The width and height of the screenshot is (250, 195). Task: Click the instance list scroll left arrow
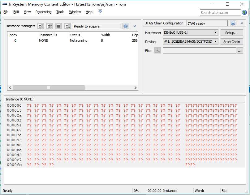coord(10,87)
